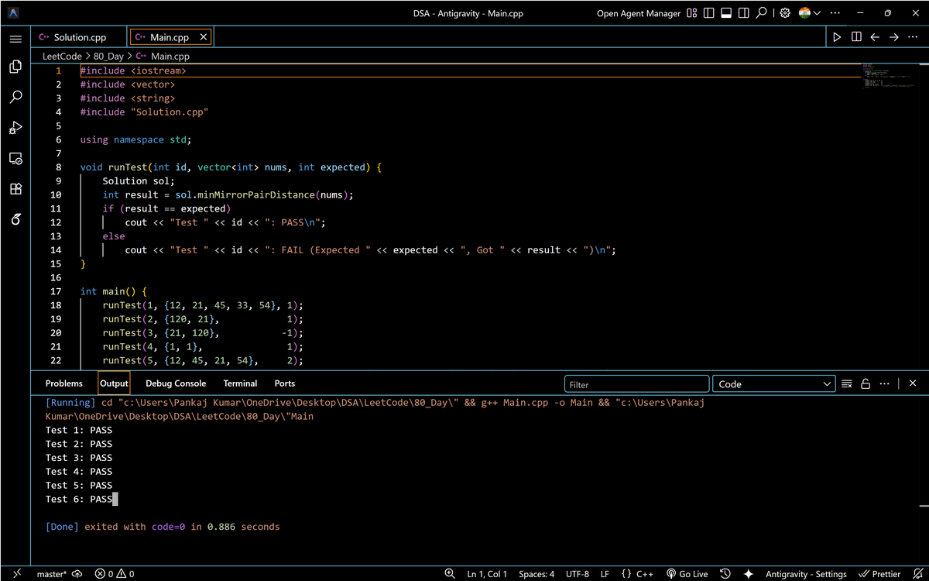Toggle Auto Scrolling lock in Output panel
Screen dimensions: 929x581
866,383
